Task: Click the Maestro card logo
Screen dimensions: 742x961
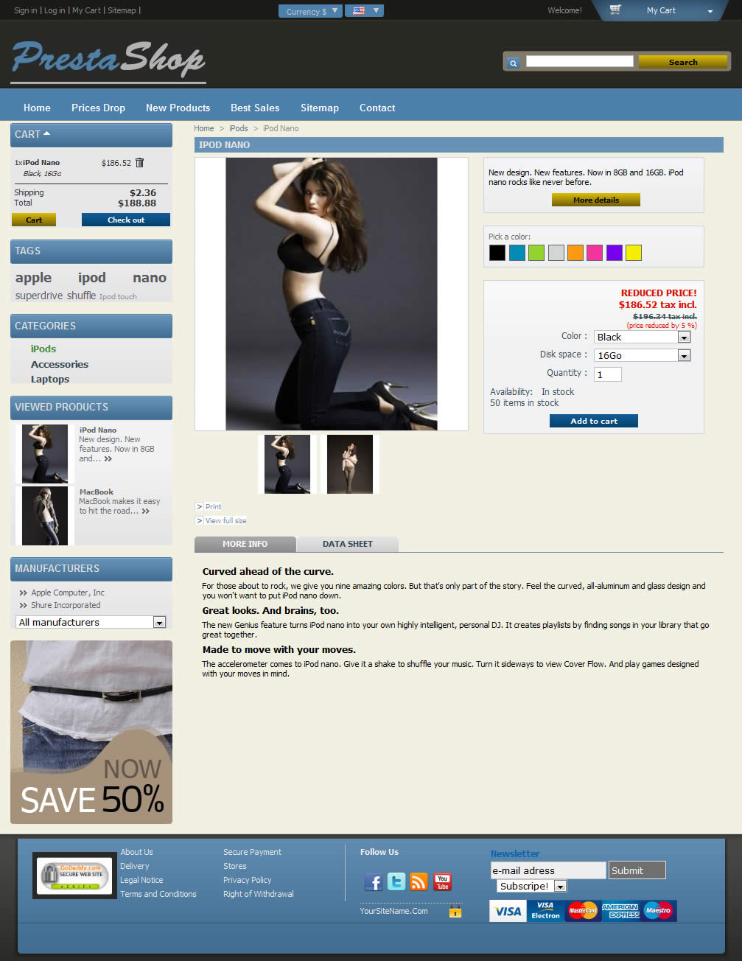Action: click(x=658, y=911)
